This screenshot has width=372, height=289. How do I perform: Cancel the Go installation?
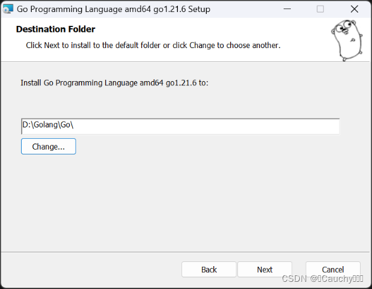tap(333, 270)
